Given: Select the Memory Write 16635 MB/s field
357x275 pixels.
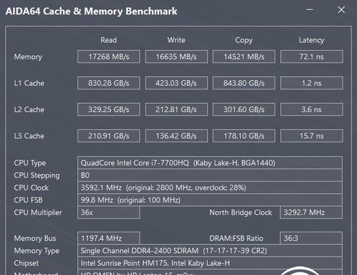Looking at the screenshot, I should [x=176, y=56].
